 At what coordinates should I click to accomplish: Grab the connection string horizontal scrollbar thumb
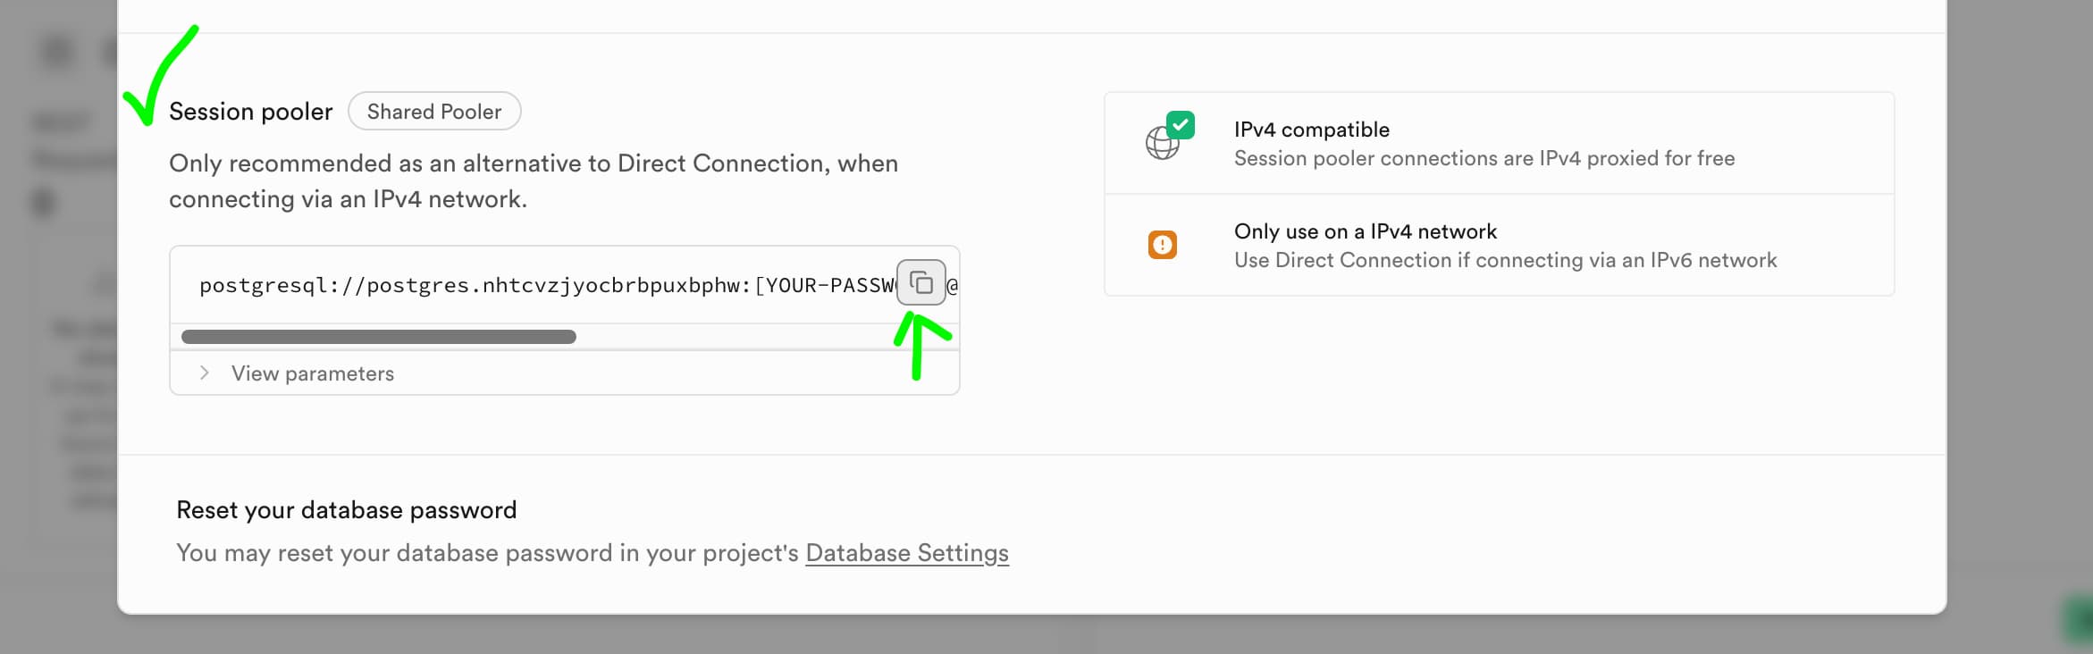pos(378,337)
